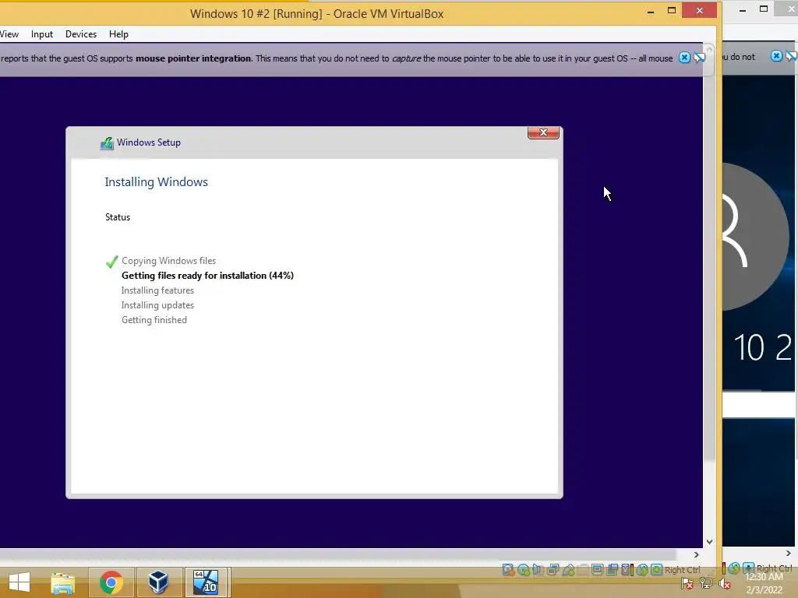Open File Explorer from the taskbar
This screenshot has height=598, width=798.
[x=63, y=582]
